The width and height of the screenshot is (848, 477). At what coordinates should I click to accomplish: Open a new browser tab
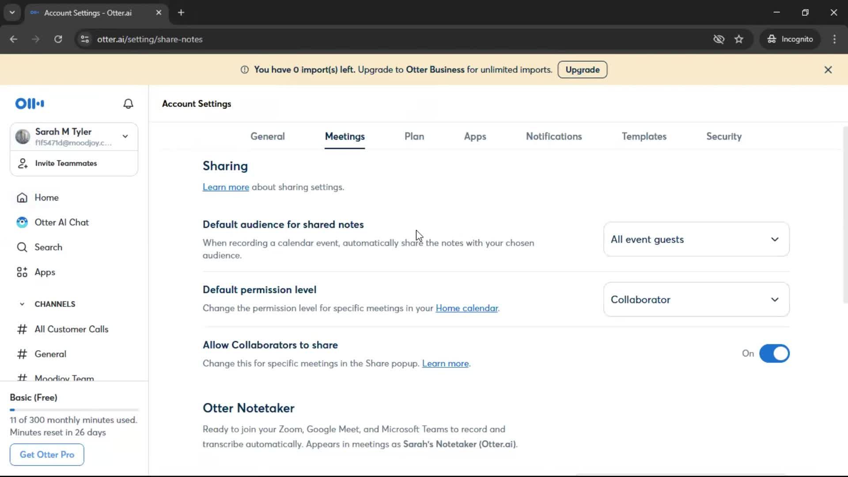181,12
